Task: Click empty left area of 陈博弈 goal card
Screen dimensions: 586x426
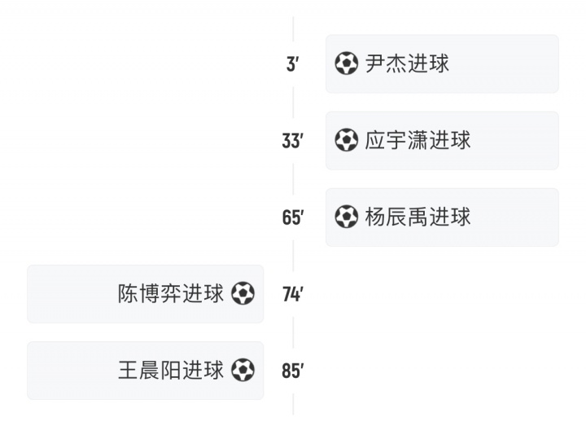Action: pos(71,294)
